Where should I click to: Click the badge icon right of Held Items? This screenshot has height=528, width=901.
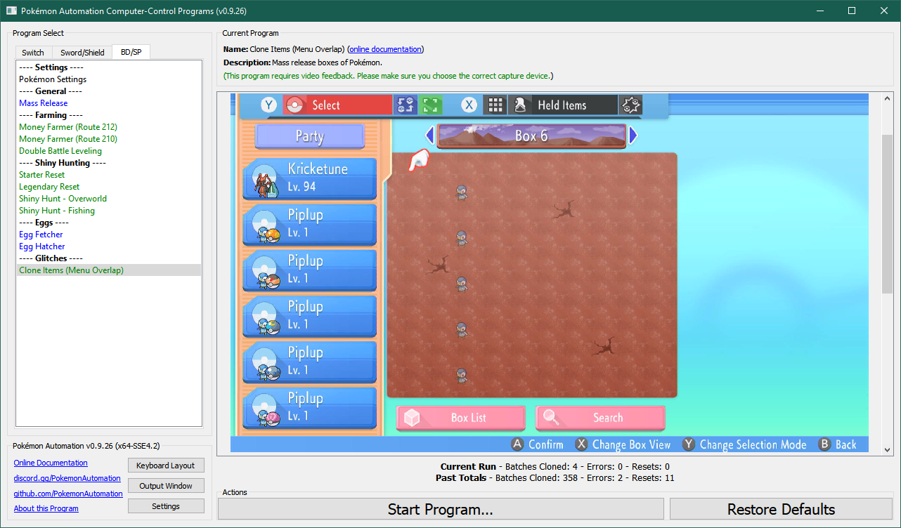(x=630, y=105)
